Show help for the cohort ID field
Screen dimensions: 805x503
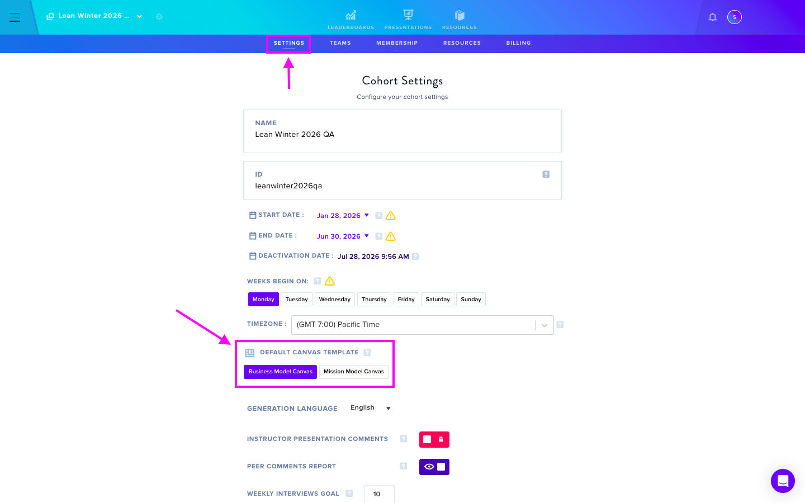(x=546, y=174)
